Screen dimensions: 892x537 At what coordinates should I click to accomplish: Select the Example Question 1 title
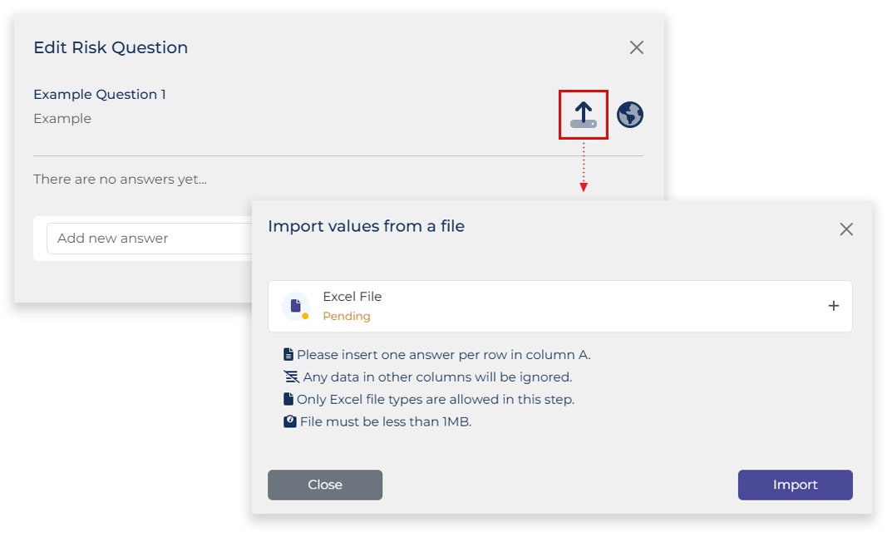click(100, 95)
